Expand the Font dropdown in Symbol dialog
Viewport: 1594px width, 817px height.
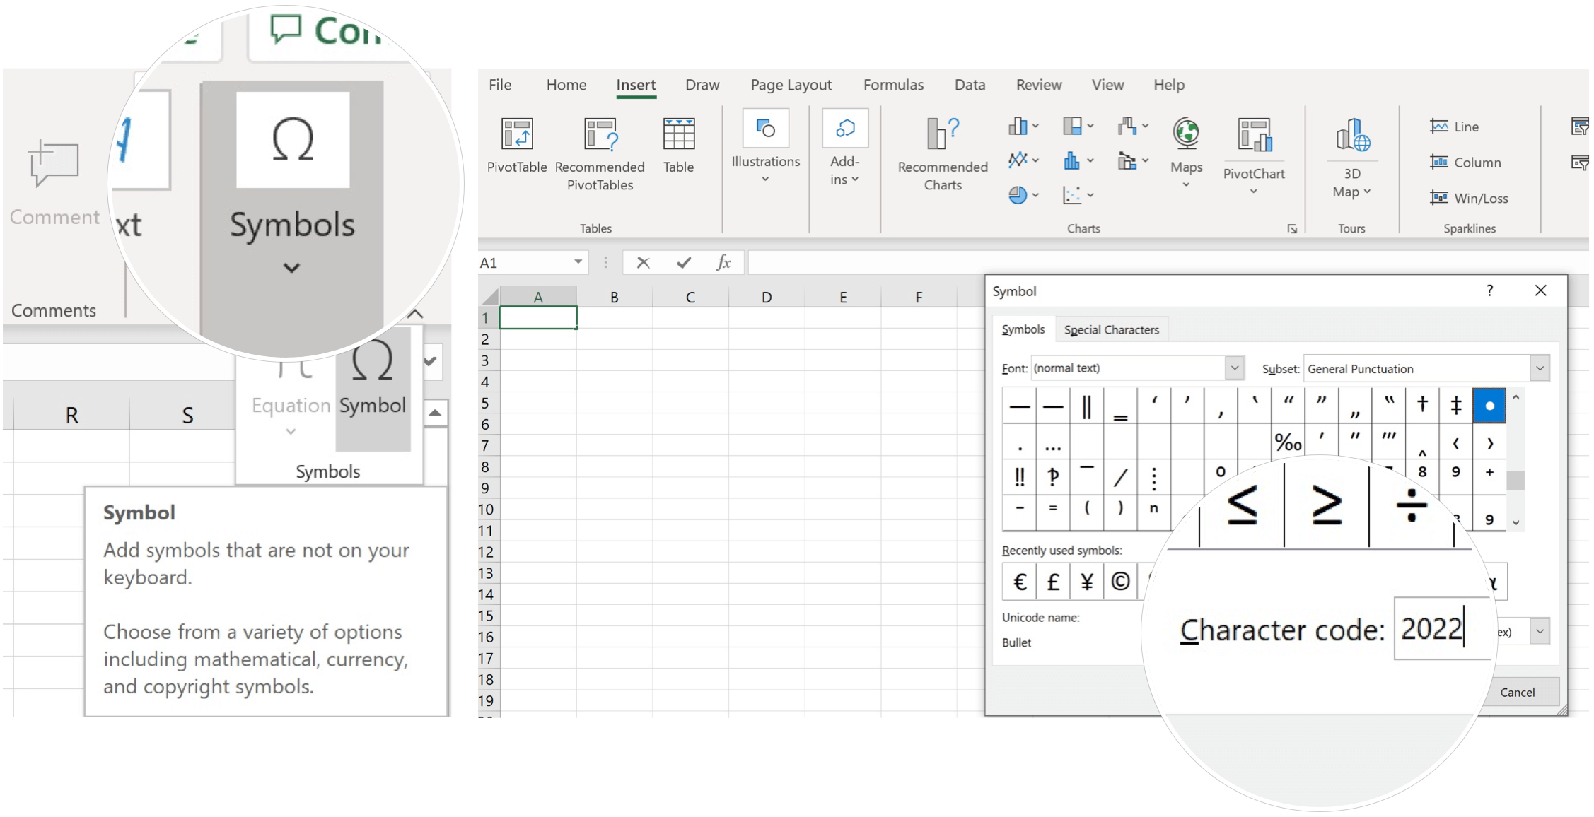(1234, 368)
